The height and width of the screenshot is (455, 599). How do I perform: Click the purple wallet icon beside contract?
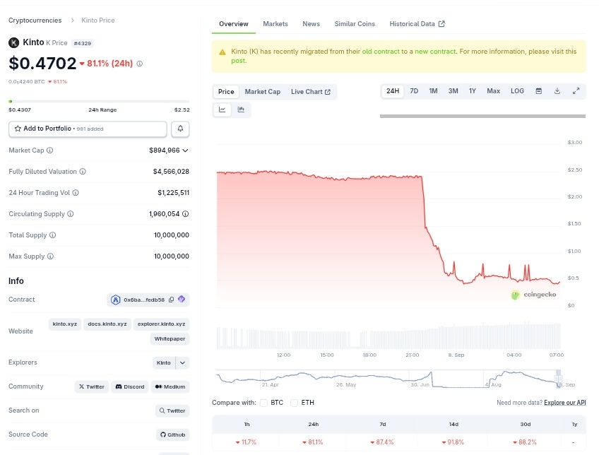[x=182, y=300]
